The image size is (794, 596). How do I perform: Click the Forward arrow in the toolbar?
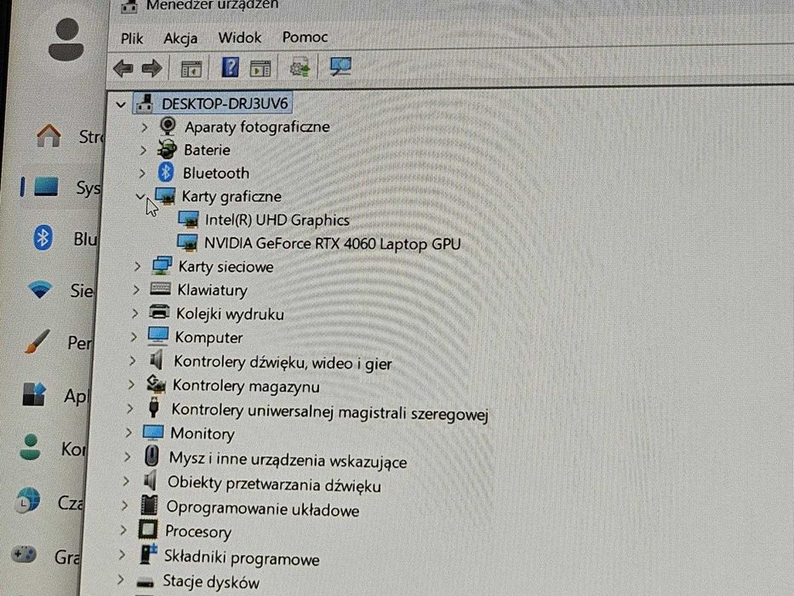[x=152, y=68]
